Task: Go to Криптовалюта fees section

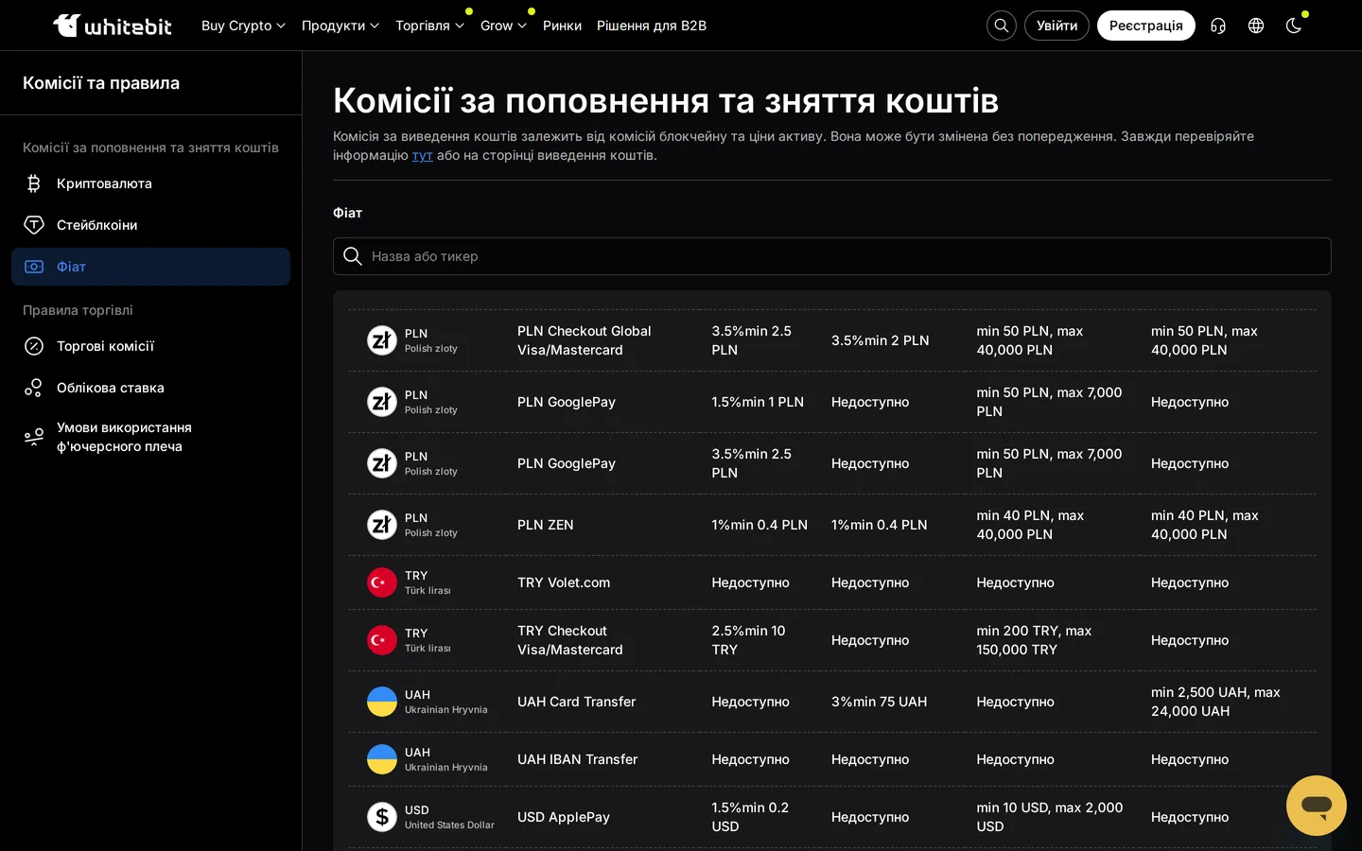Action: coord(150,183)
